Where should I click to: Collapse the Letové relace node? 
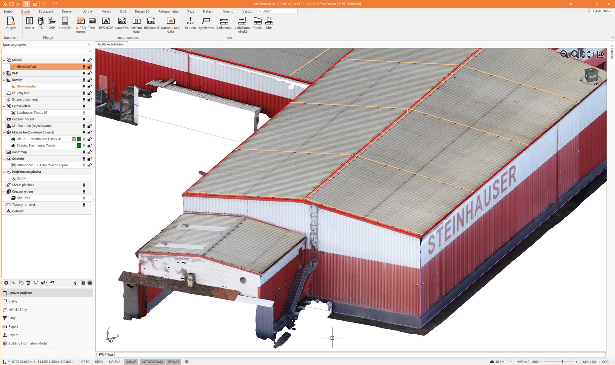pyautogui.click(x=4, y=106)
